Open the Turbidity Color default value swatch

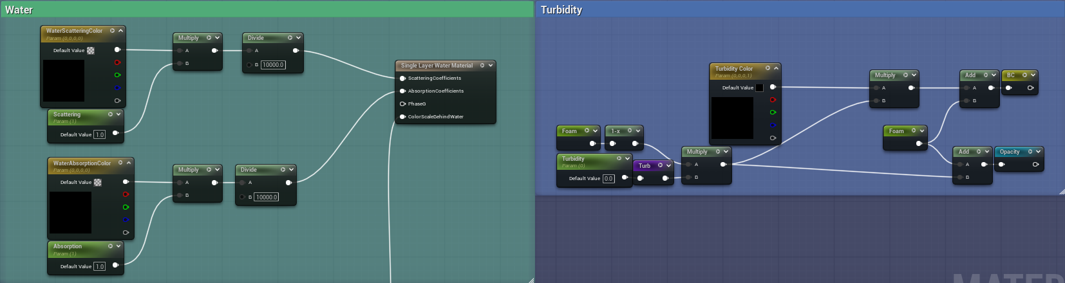[759, 87]
